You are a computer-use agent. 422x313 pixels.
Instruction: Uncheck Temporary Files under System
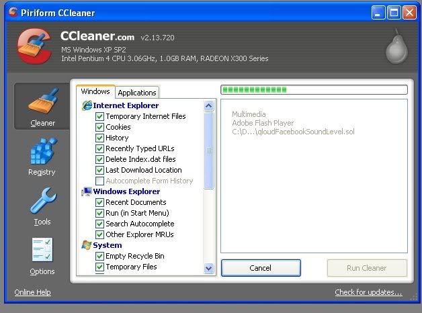(x=99, y=267)
